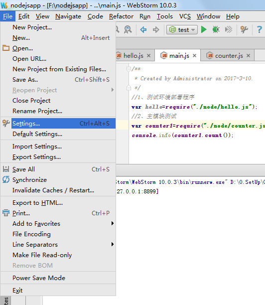Select Open URL... menu entry
This screenshot has height=305, width=265.
click(x=58, y=58)
